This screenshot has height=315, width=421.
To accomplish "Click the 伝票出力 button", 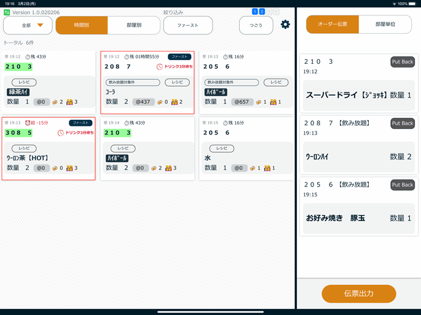I will [359, 294].
